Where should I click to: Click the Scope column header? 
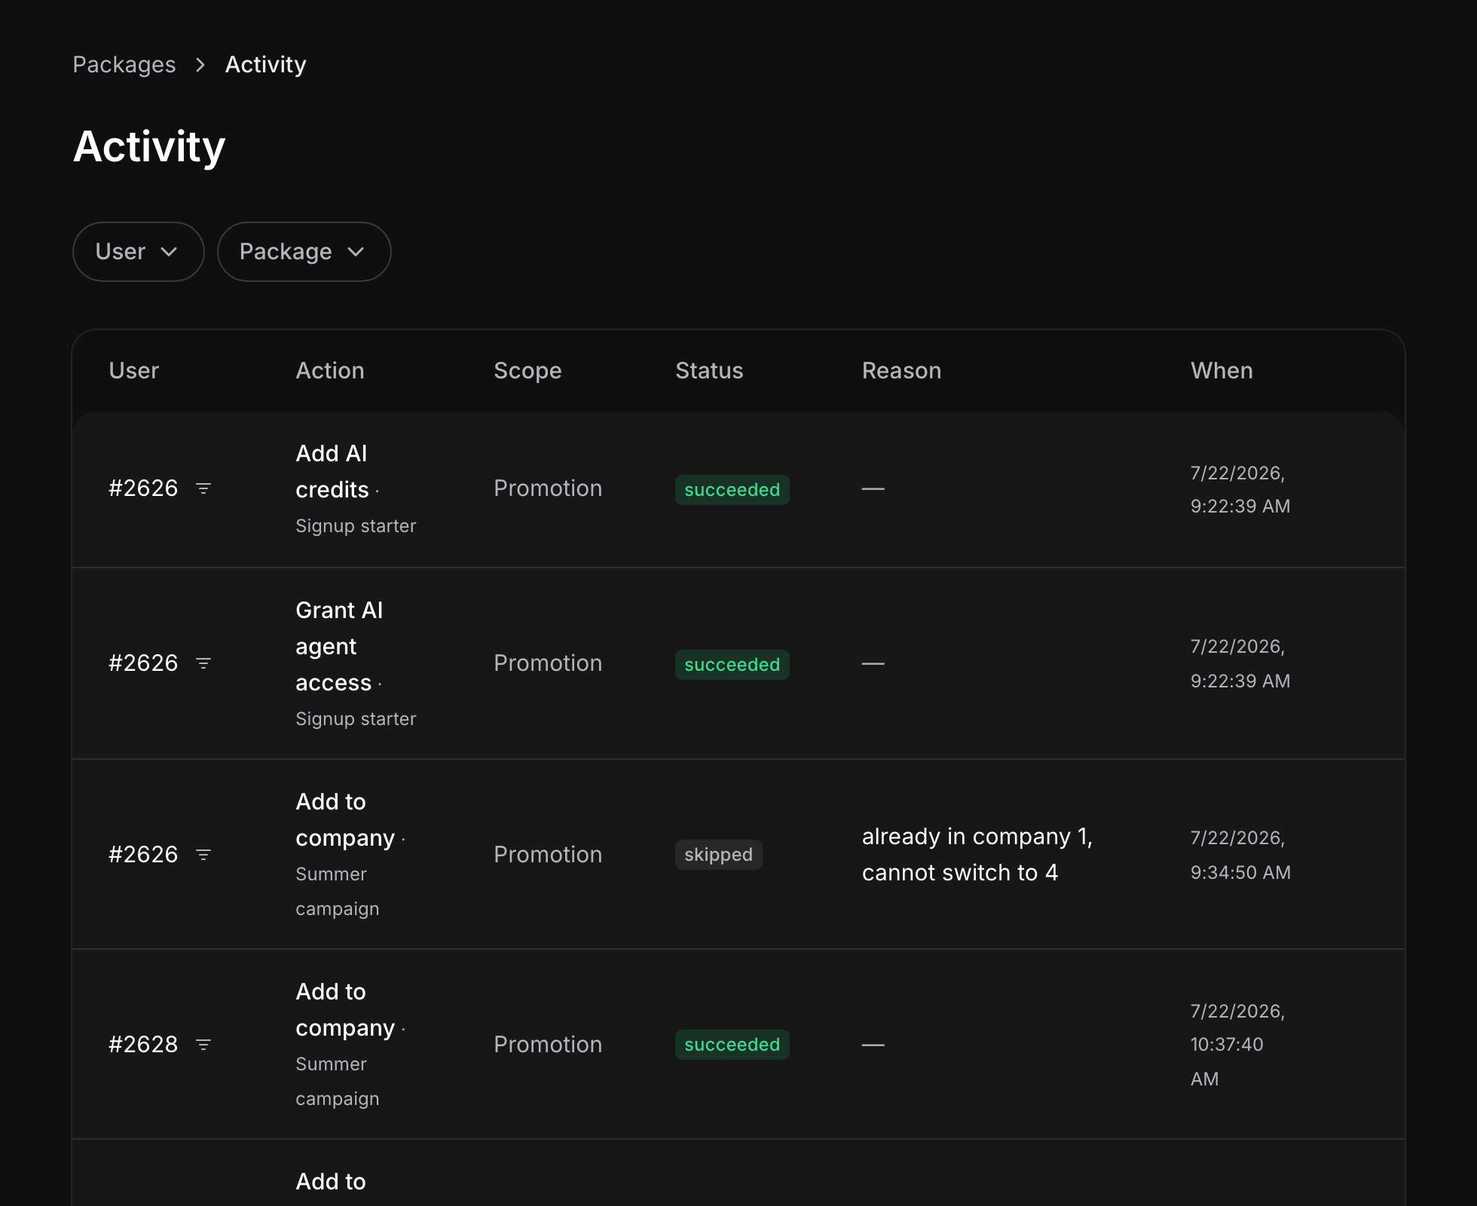[x=527, y=371]
